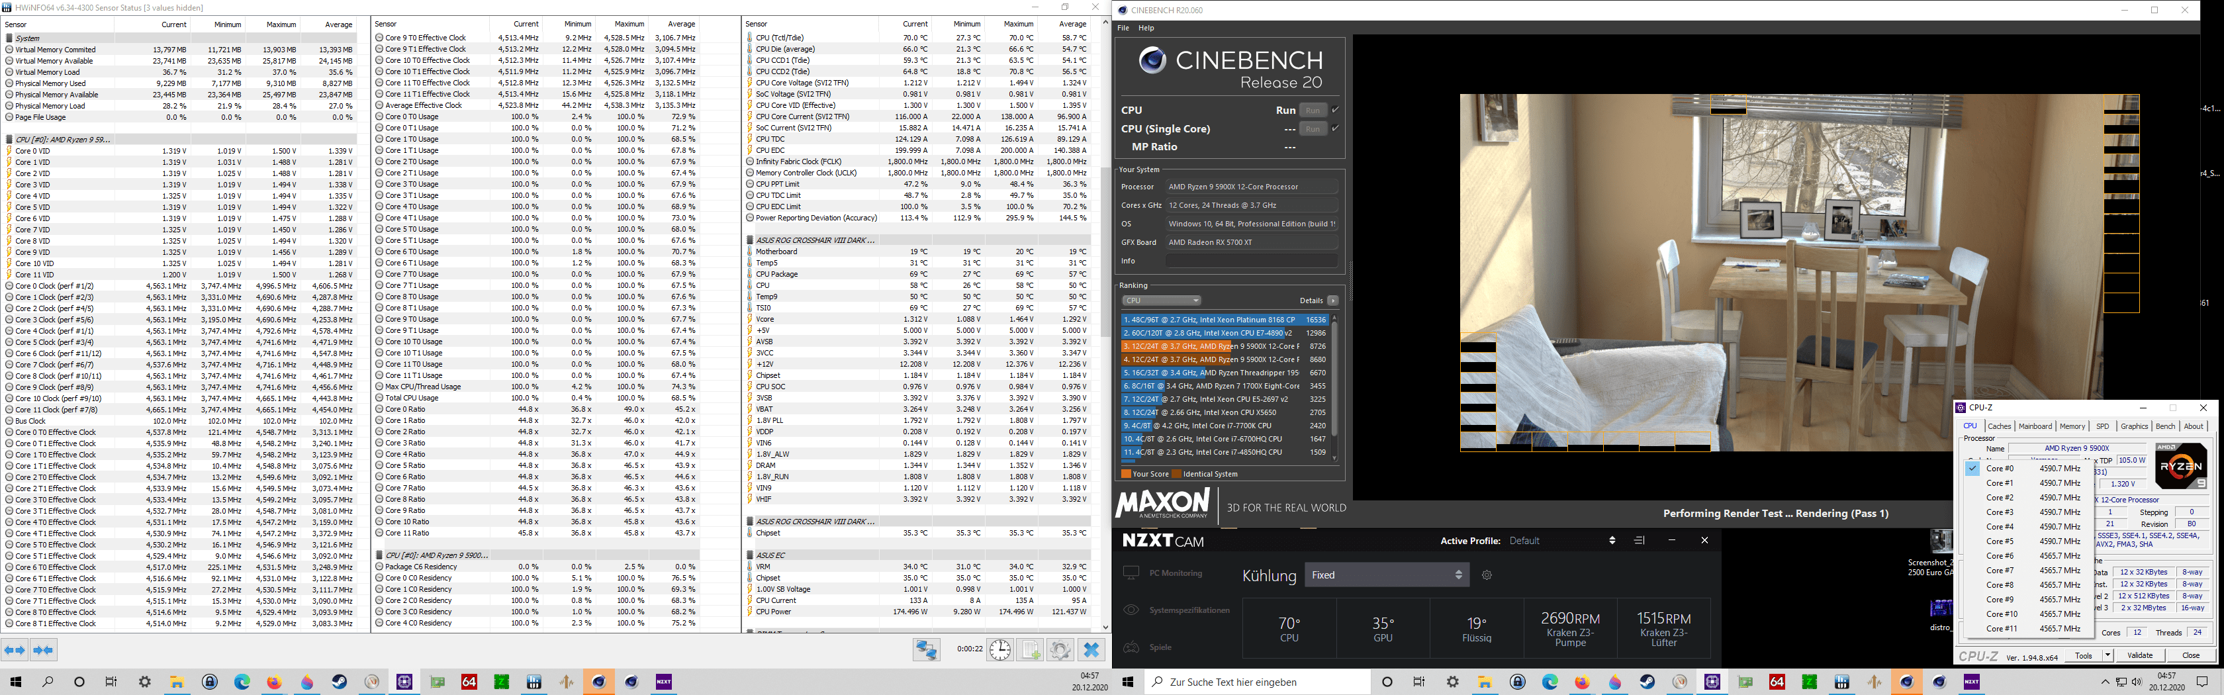Open Task View on right taskbar

pyautogui.click(x=1419, y=682)
